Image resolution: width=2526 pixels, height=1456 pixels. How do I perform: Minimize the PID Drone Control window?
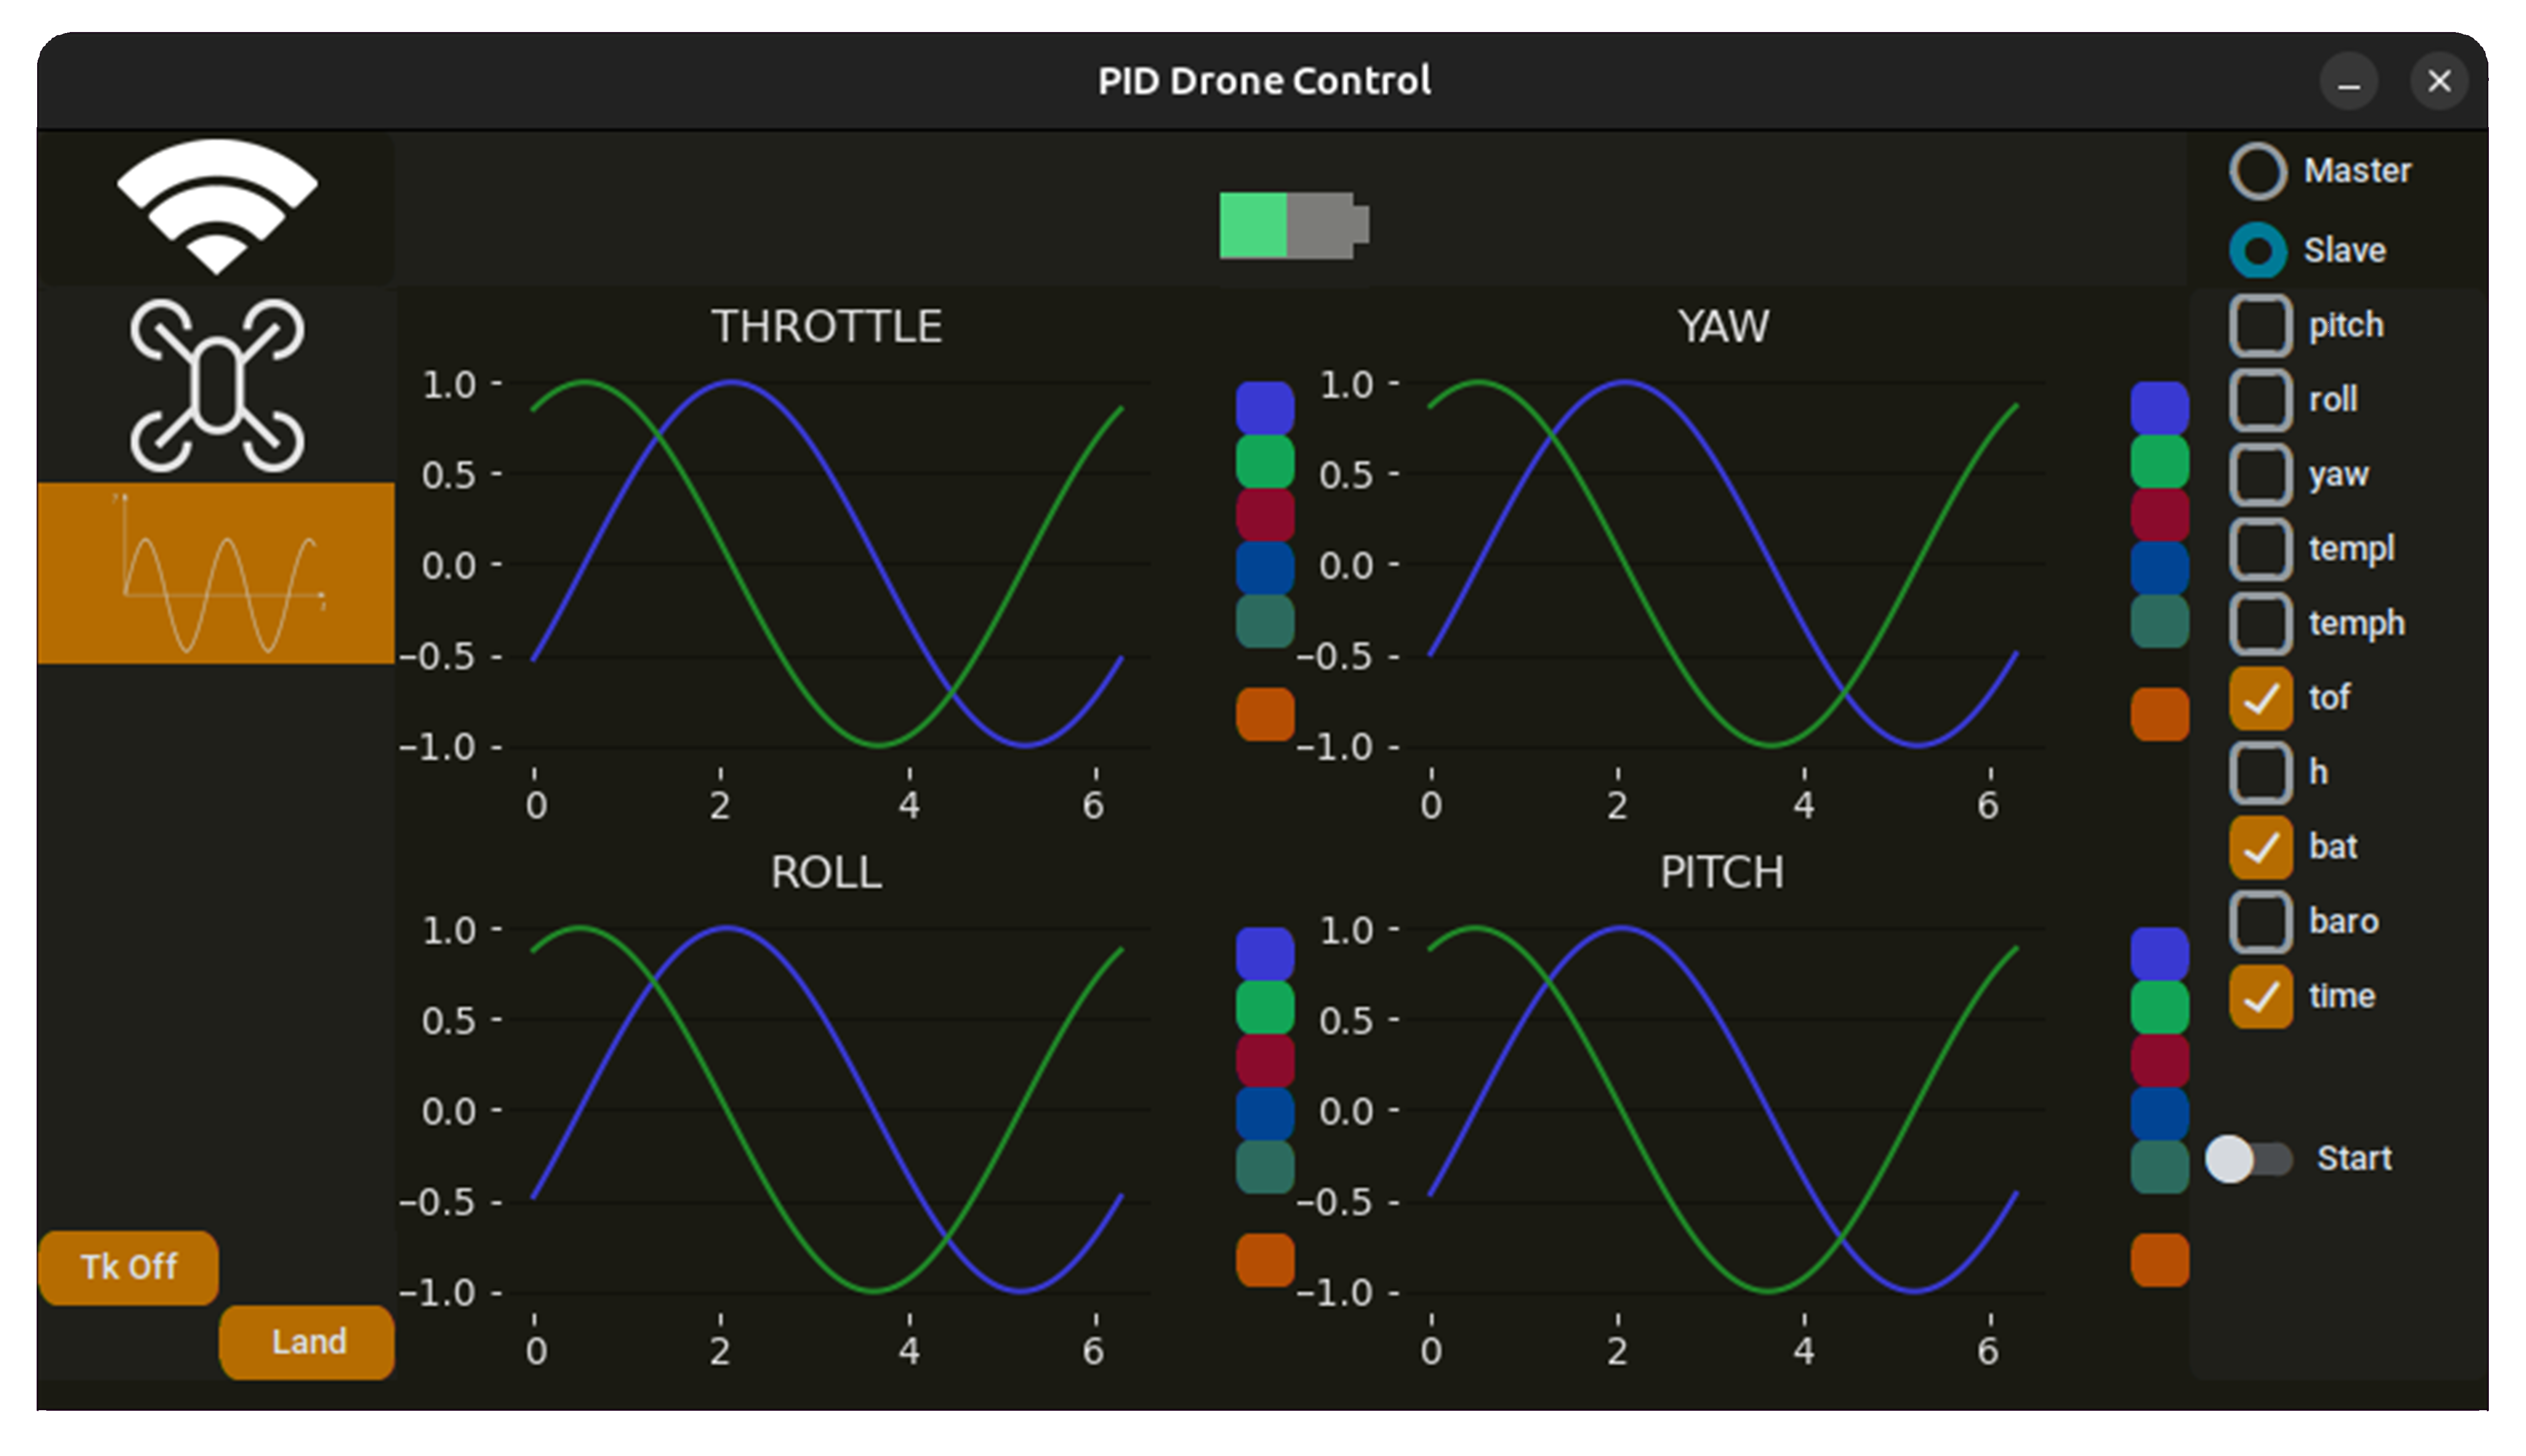[x=2348, y=82]
